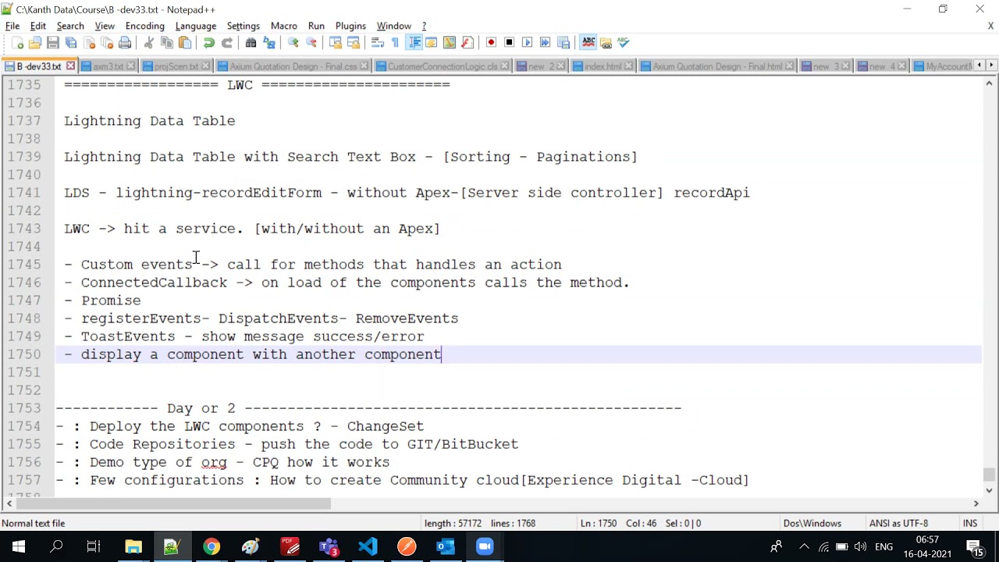The image size is (999, 562).
Task: Click the Cut scissors icon
Action: [149, 43]
